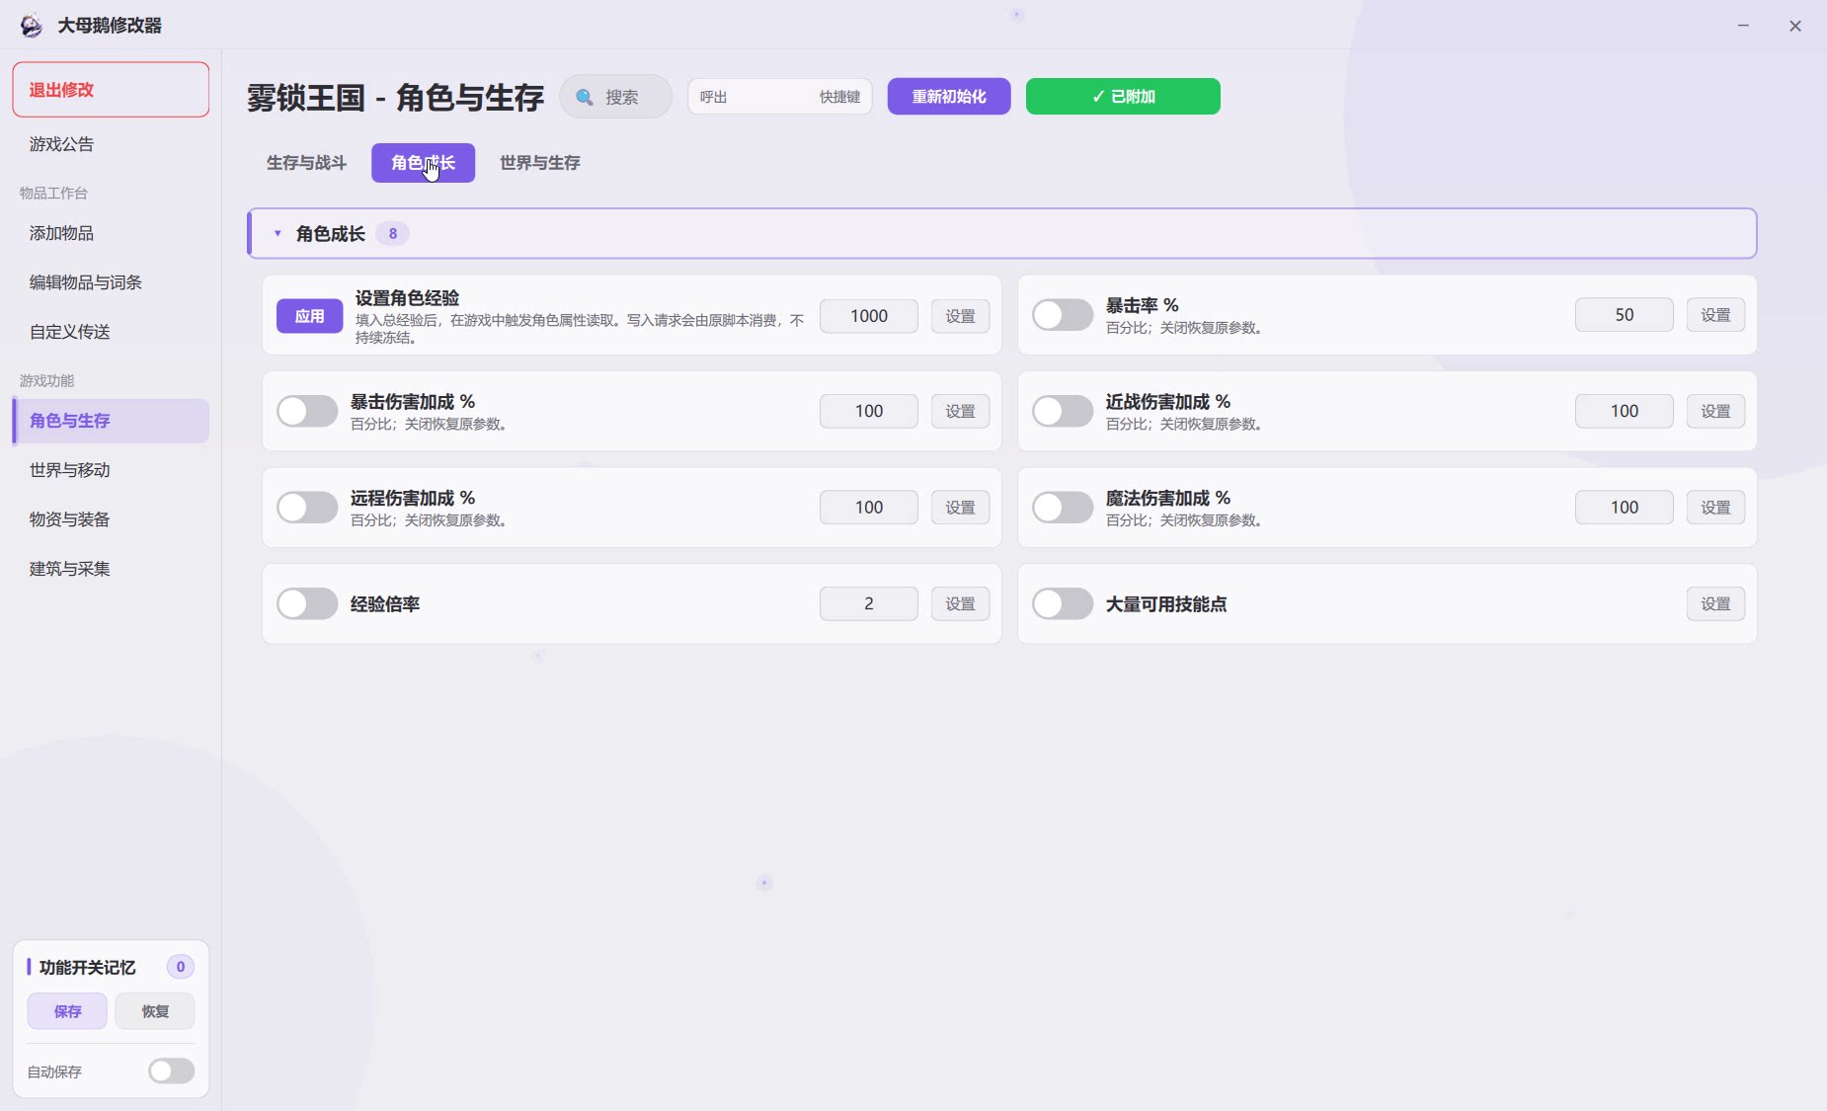Click the goose app logo icon
The image size is (1827, 1111).
pyautogui.click(x=32, y=26)
